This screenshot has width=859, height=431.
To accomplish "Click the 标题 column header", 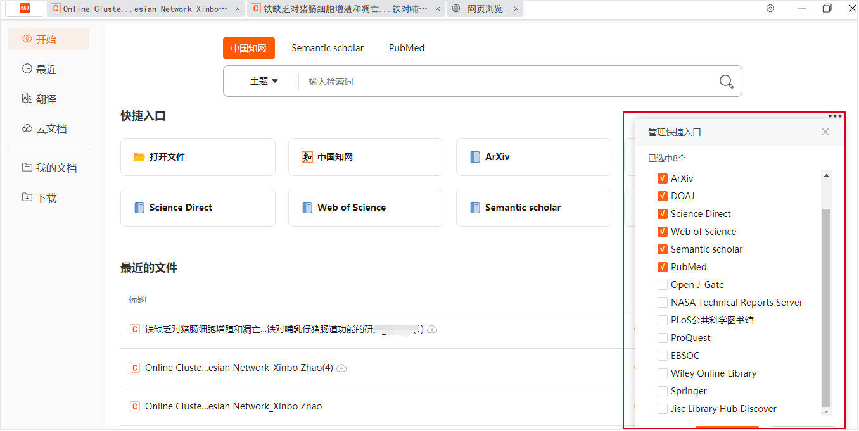I will (x=137, y=299).
